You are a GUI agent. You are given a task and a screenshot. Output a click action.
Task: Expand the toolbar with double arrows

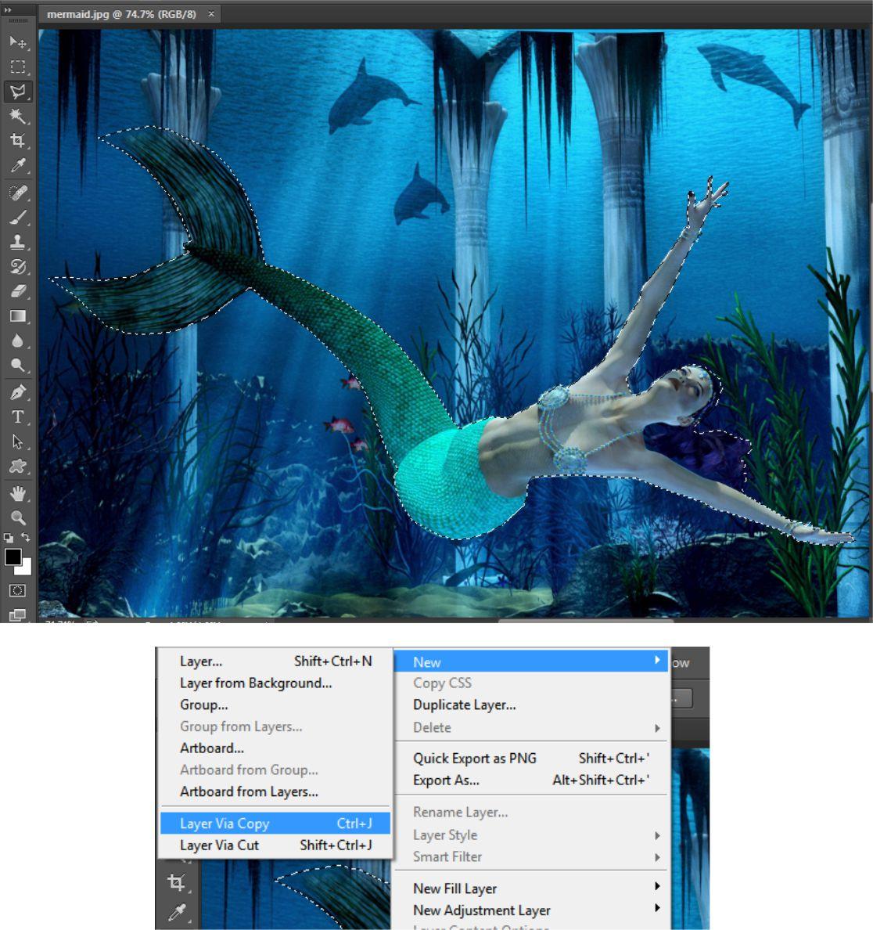point(9,10)
